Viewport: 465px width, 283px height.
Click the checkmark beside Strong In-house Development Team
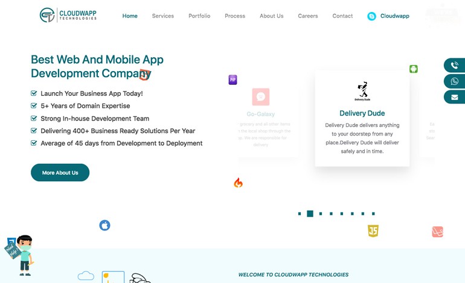click(34, 118)
